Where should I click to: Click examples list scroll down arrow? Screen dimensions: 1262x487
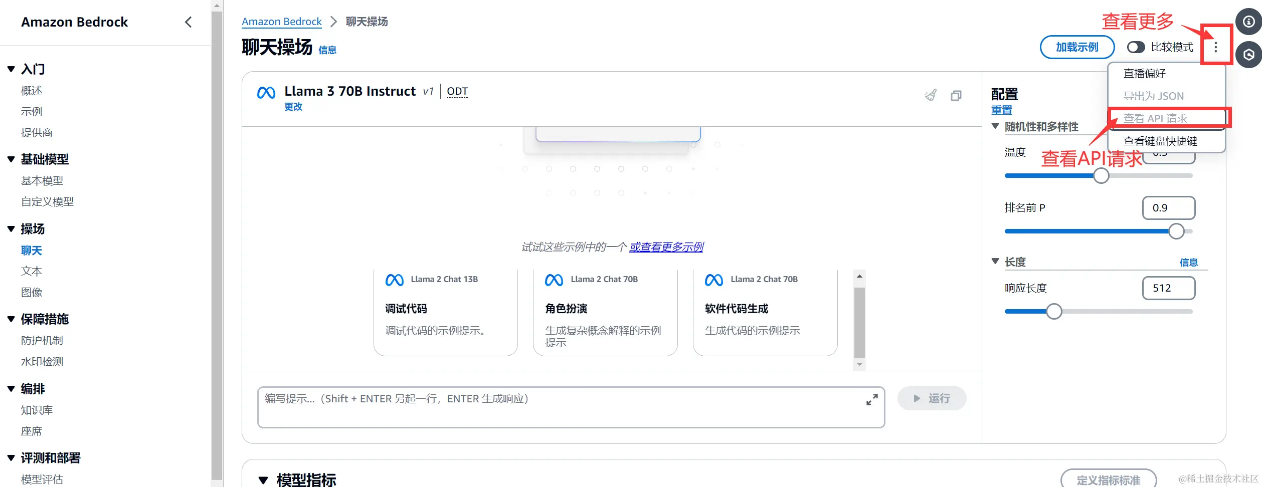pos(859,364)
